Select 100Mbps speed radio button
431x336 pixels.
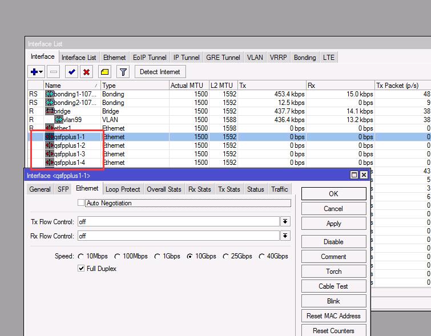[117, 256]
